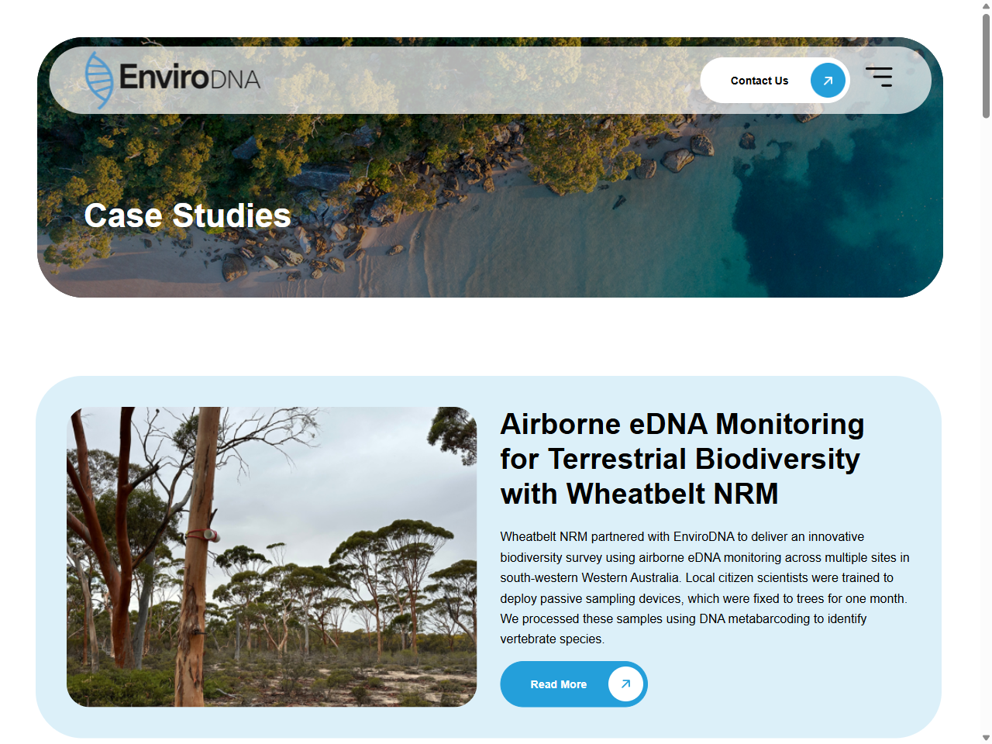Click the arrow circle in Read More

coord(625,684)
